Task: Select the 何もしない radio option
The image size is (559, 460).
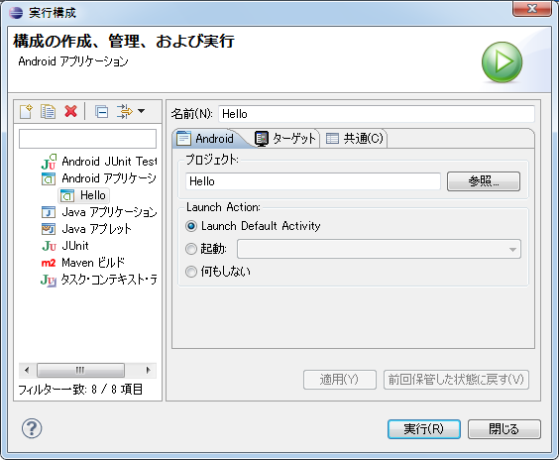Action: (x=191, y=272)
